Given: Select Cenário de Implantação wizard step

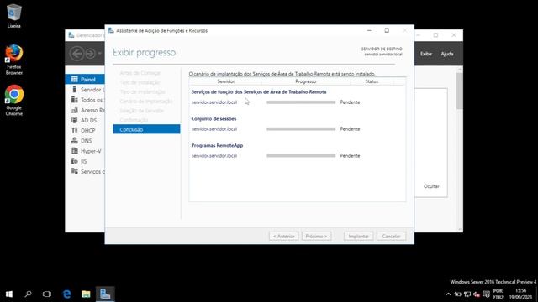Looking at the screenshot, I should point(146,101).
